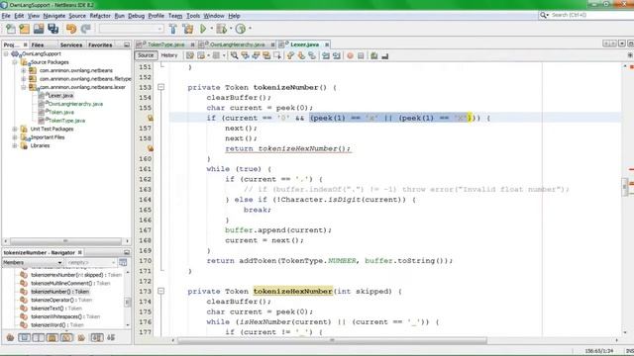Close the Lexer.java tab
634x356 pixels.
pos(326,44)
